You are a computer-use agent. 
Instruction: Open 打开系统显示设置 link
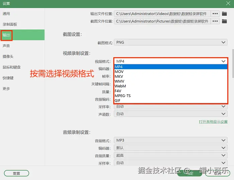(x=213, y=122)
